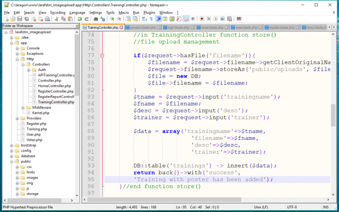Toggle the indent guide toolbar button
This screenshot has width=339, height=212.
click(x=158, y=19)
